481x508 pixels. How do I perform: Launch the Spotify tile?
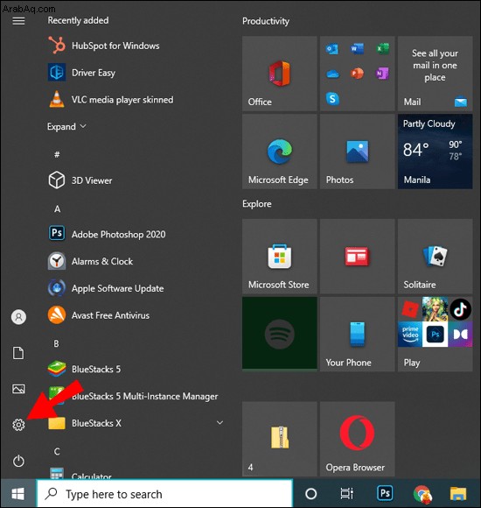(280, 334)
